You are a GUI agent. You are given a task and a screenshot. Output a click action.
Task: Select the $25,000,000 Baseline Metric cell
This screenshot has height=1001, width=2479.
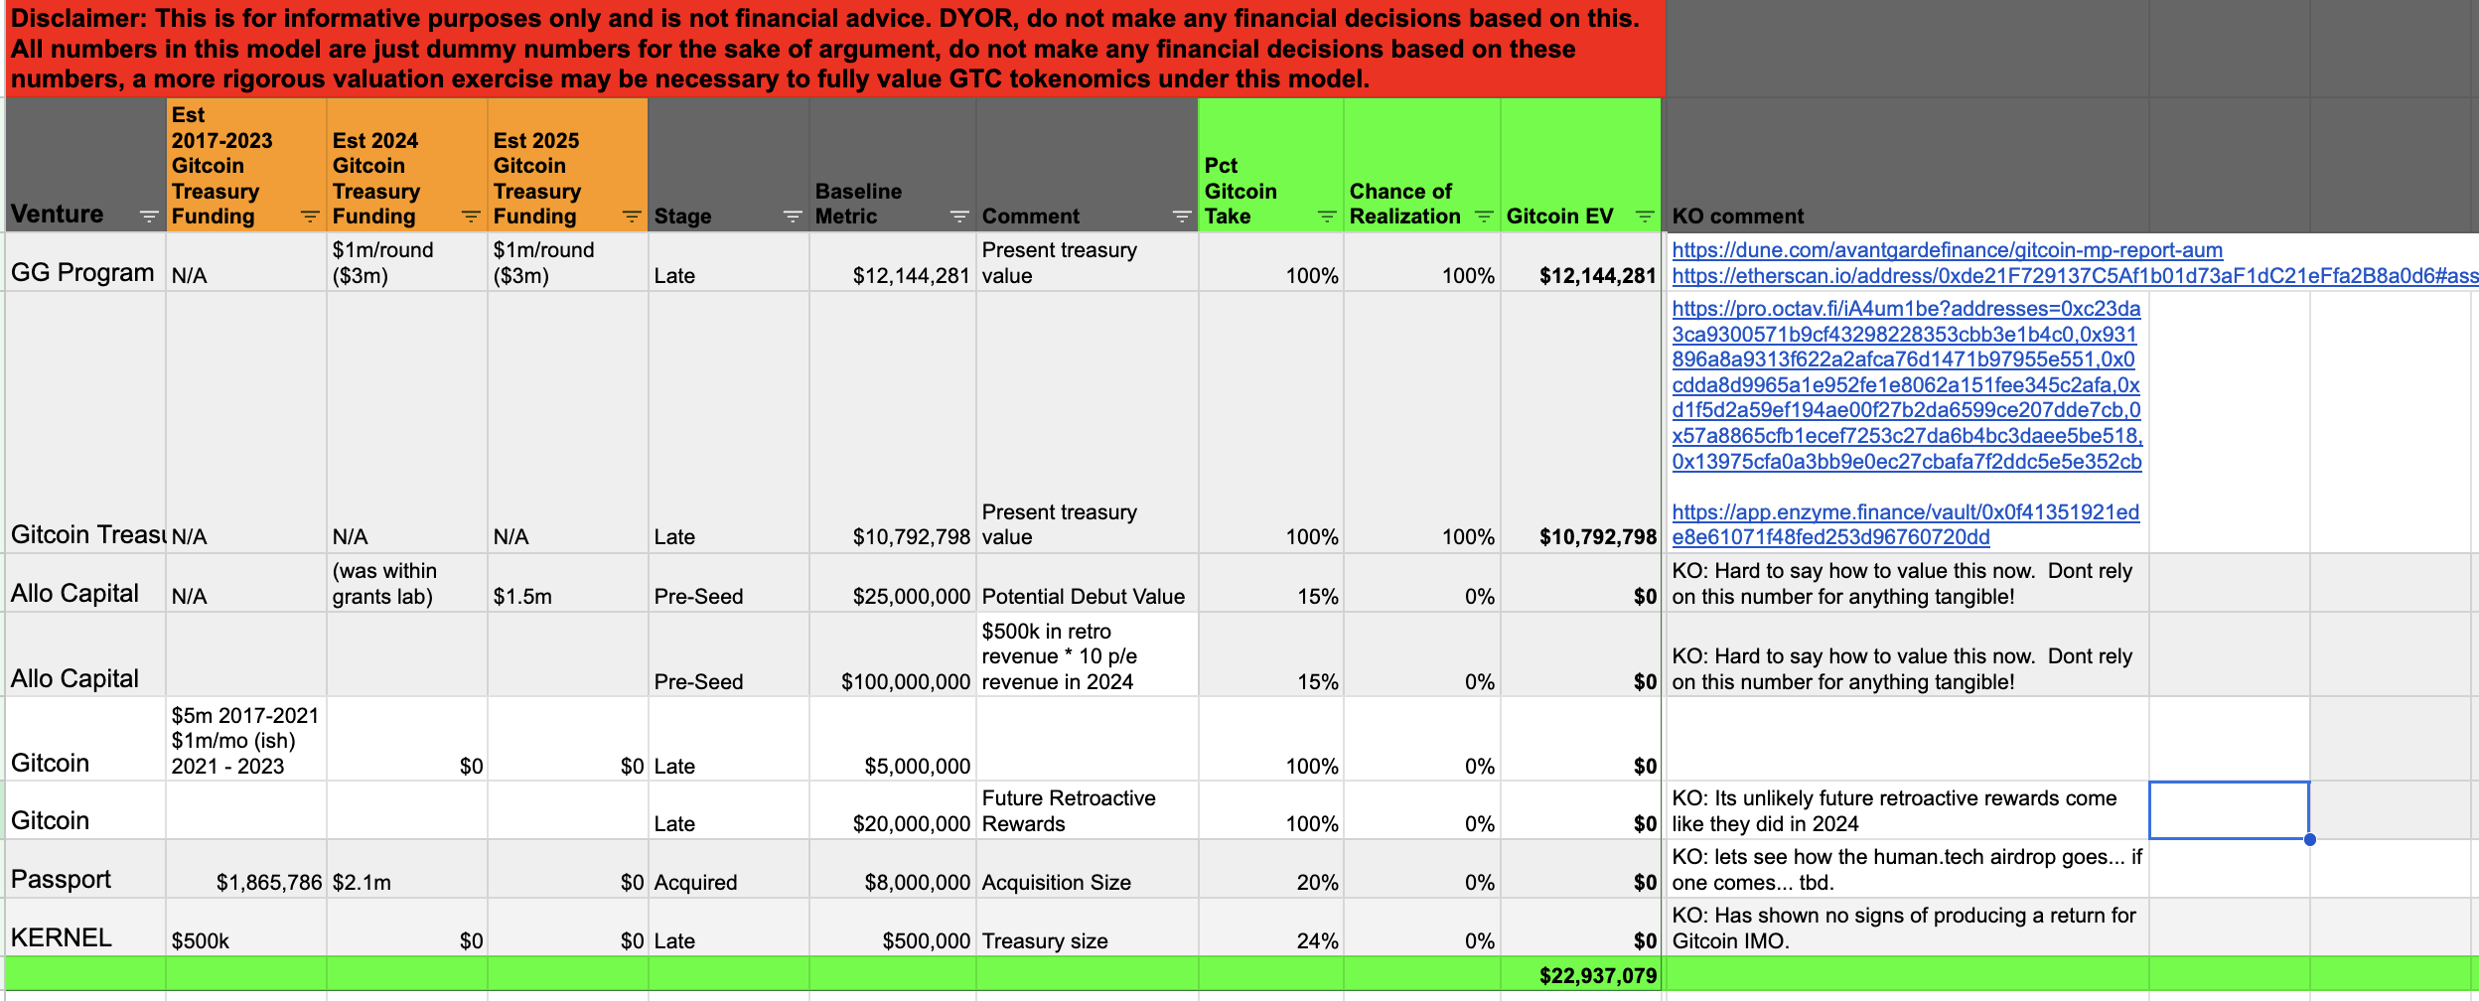pyautogui.click(x=893, y=583)
